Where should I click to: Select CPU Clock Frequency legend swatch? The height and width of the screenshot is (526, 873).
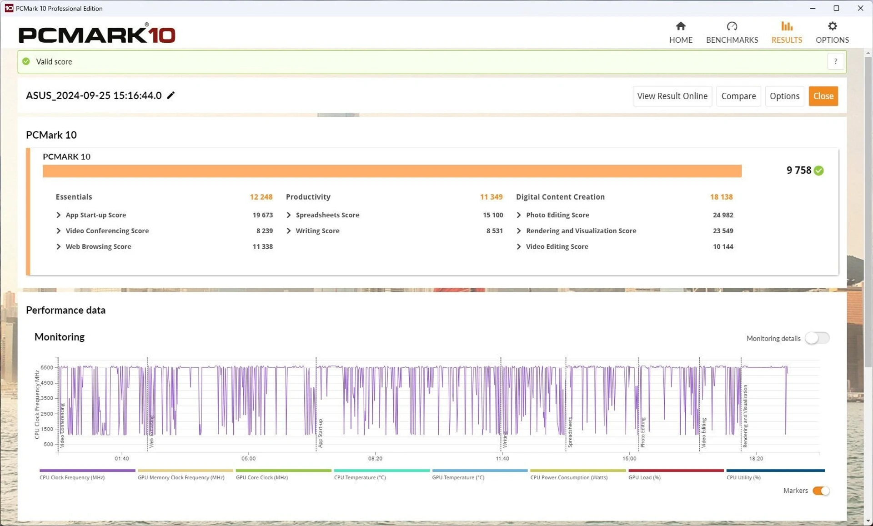87,471
